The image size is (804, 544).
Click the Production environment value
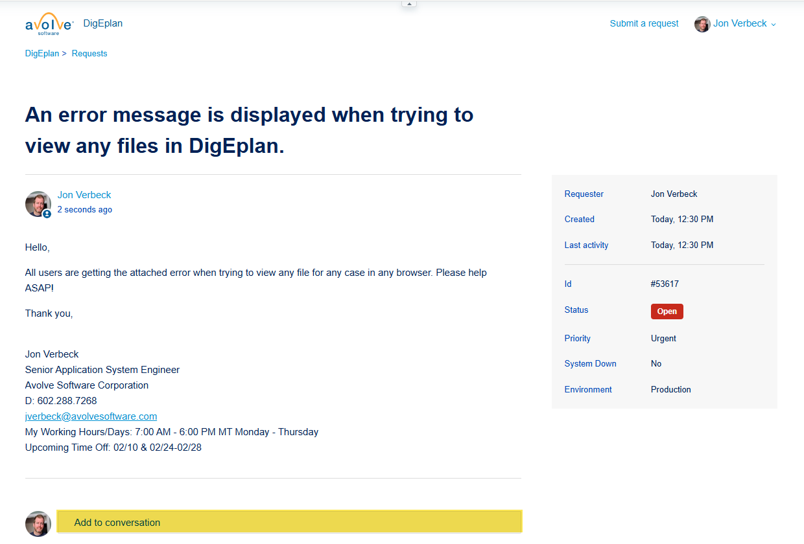(x=671, y=390)
